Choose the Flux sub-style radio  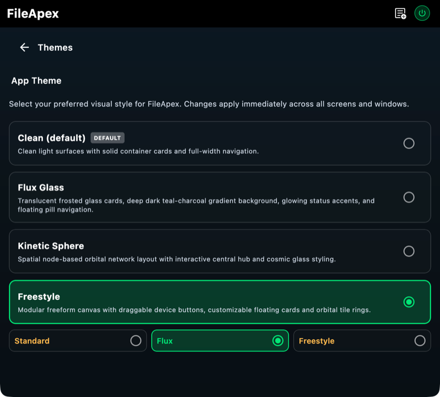[278, 340]
